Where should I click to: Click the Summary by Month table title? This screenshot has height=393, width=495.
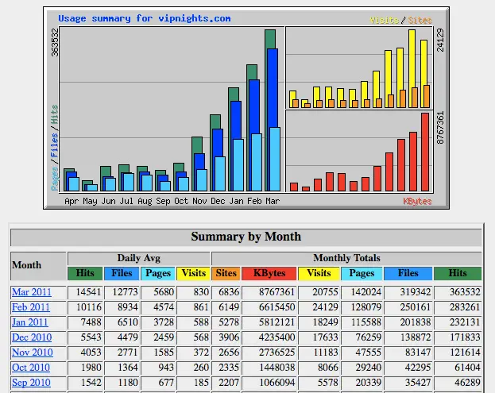tap(246, 237)
